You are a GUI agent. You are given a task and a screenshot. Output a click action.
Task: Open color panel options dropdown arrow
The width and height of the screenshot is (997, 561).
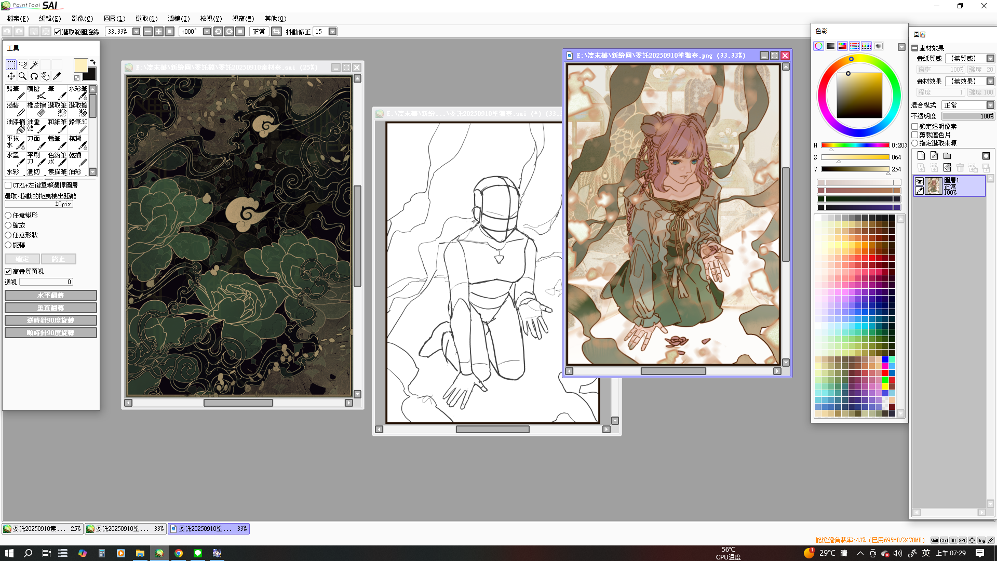901,47
